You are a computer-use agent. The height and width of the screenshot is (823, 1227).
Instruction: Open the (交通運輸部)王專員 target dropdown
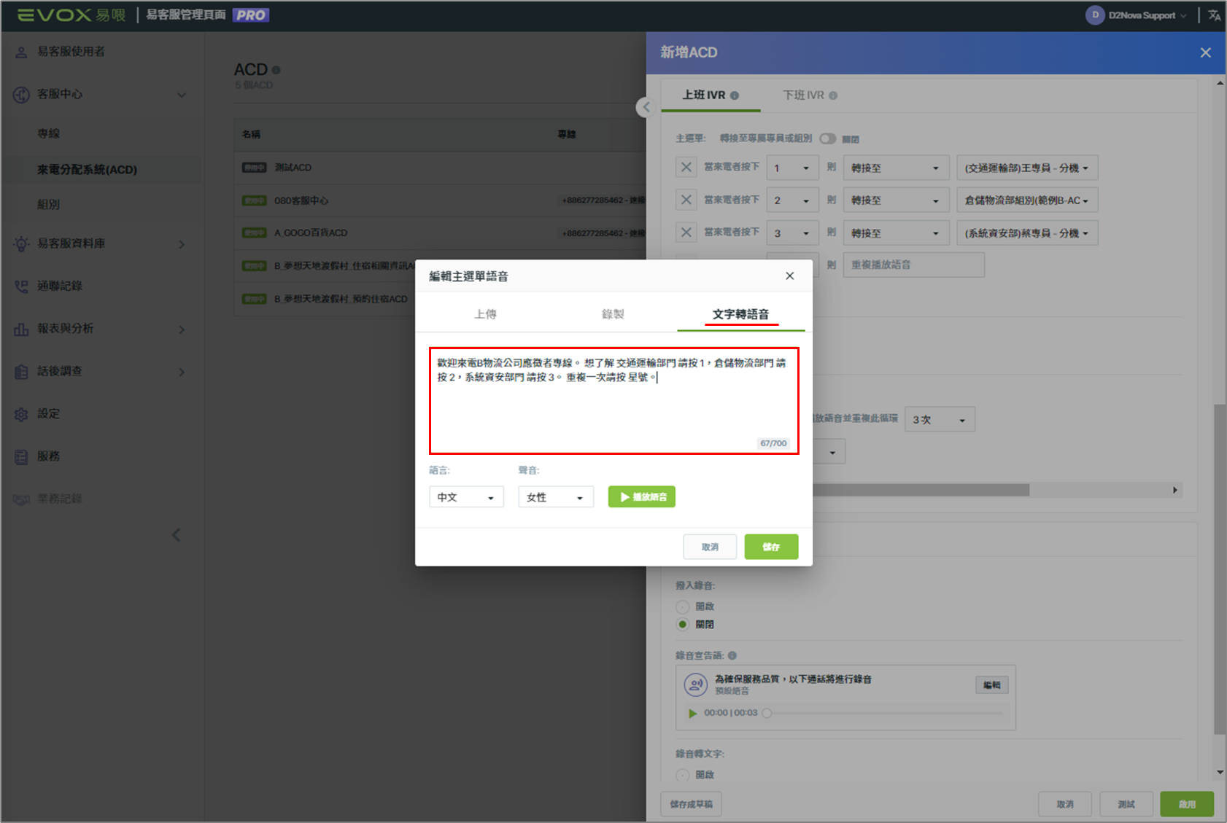(1027, 168)
